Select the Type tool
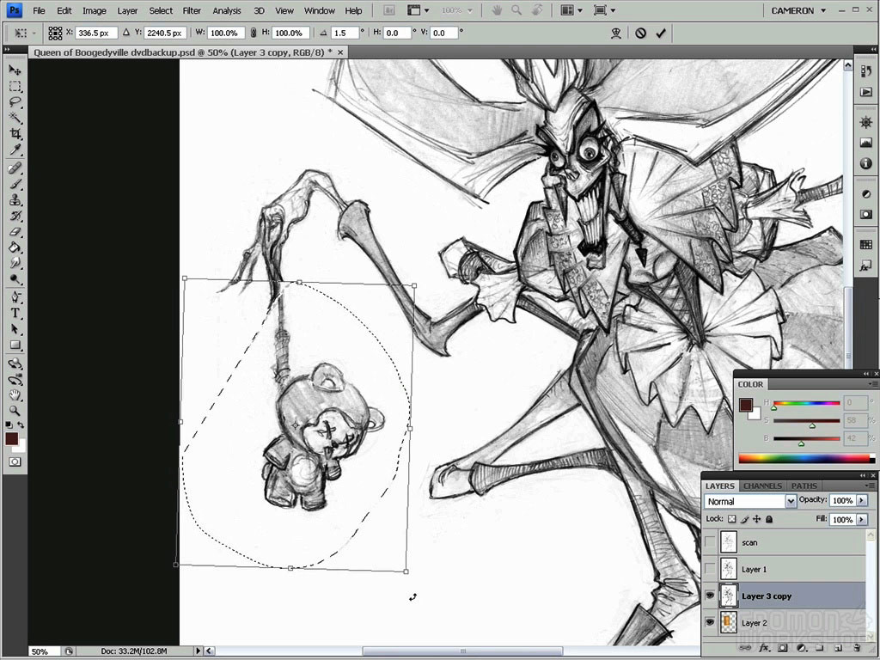The image size is (880, 660). (15, 312)
